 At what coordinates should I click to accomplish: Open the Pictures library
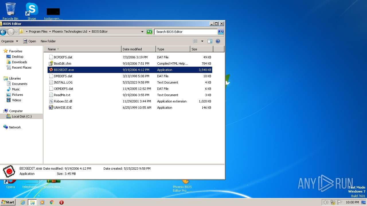[17, 95]
